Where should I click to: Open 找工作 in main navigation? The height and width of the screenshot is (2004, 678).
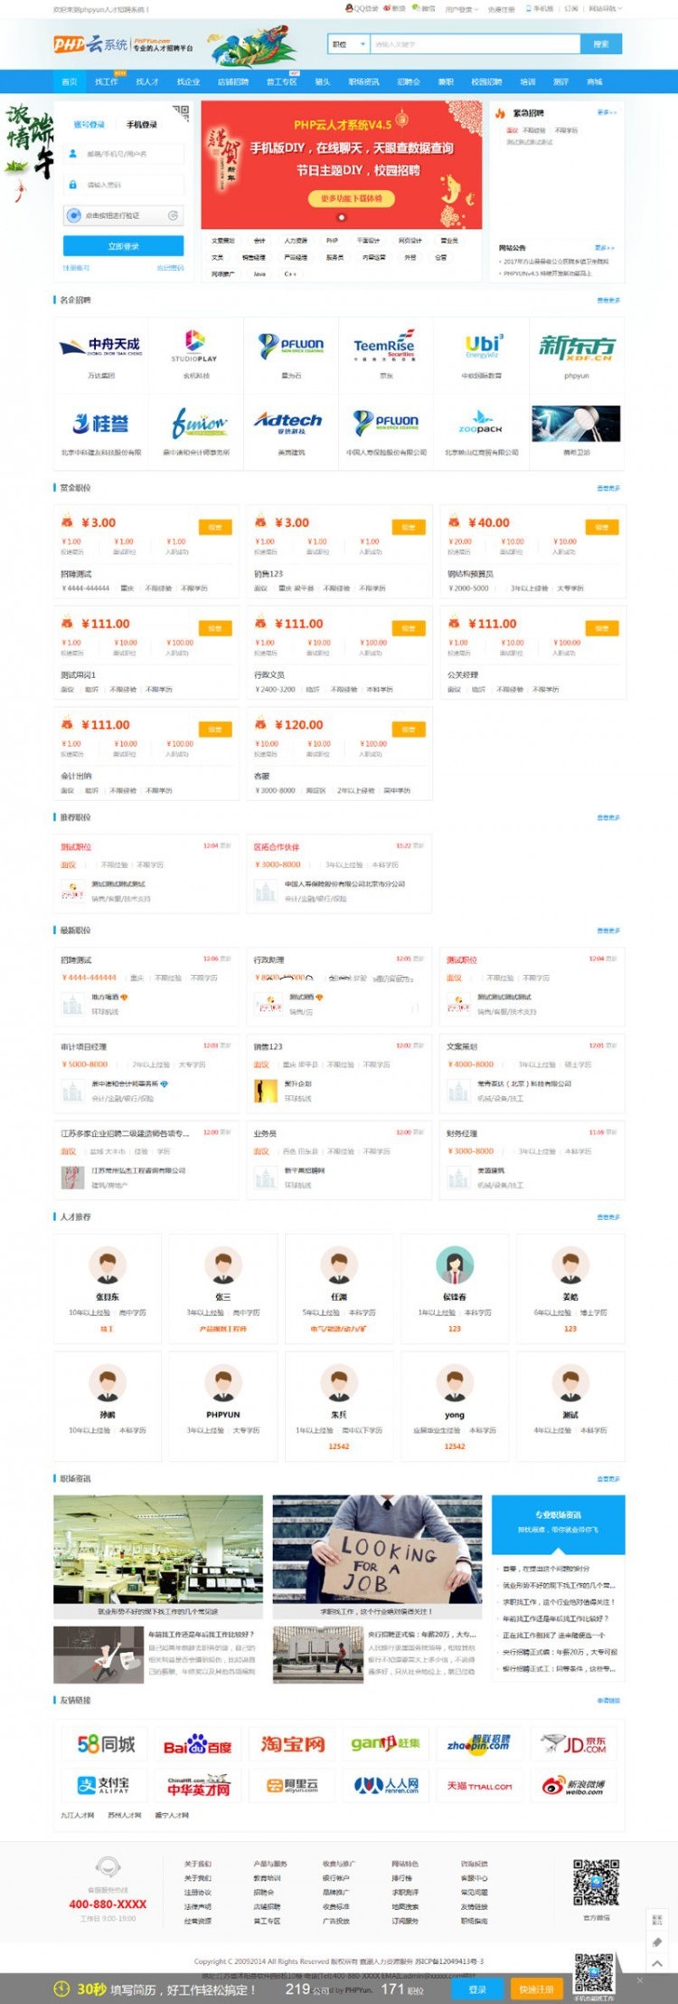point(107,81)
